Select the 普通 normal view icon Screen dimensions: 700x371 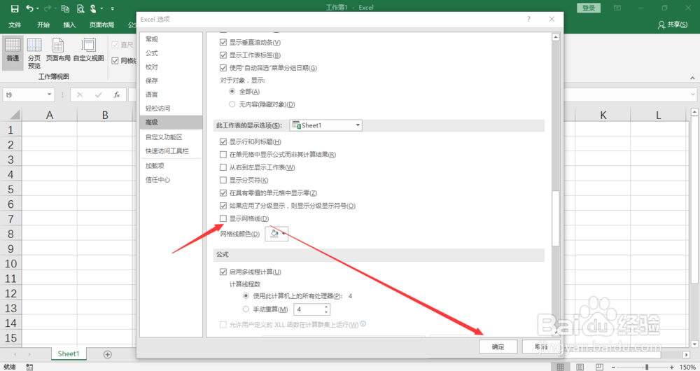coord(13,53)
